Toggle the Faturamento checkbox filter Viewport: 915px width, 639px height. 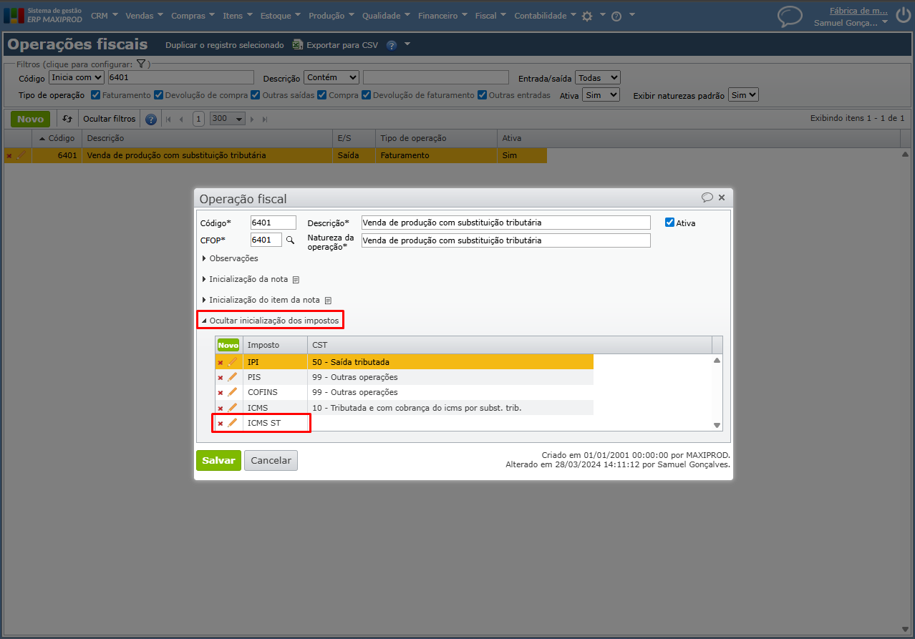[96, 95]
